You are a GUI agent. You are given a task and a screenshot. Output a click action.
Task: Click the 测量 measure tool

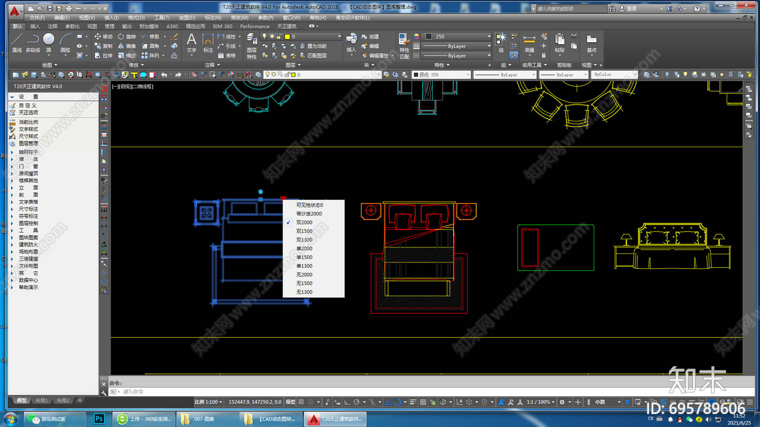529,43
